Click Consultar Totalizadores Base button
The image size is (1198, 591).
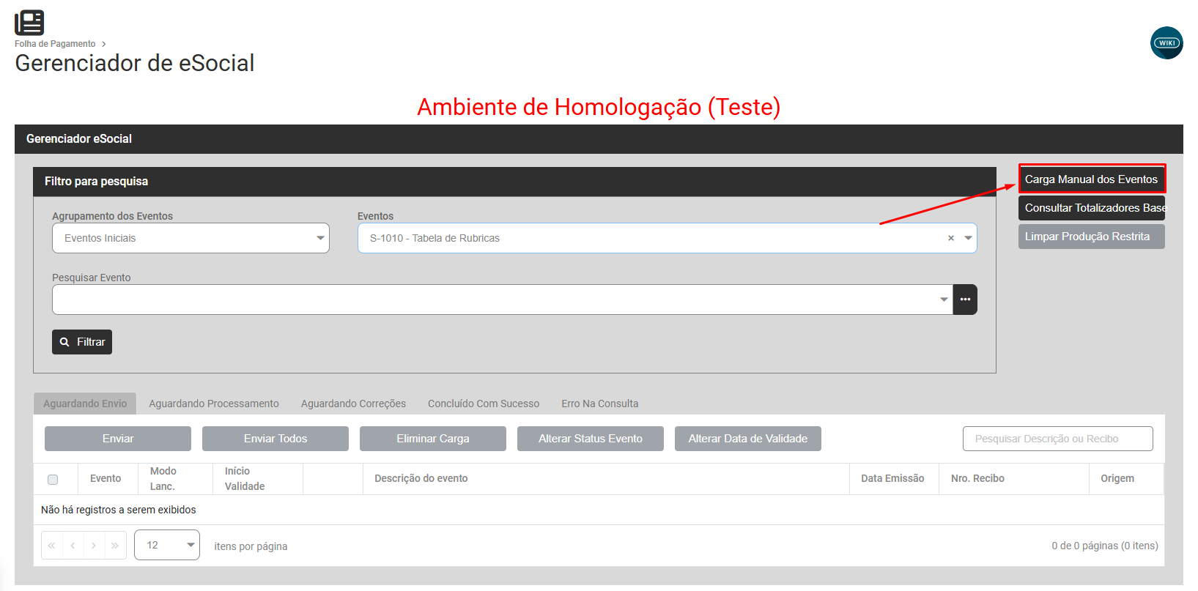(x=1092, y=208)
